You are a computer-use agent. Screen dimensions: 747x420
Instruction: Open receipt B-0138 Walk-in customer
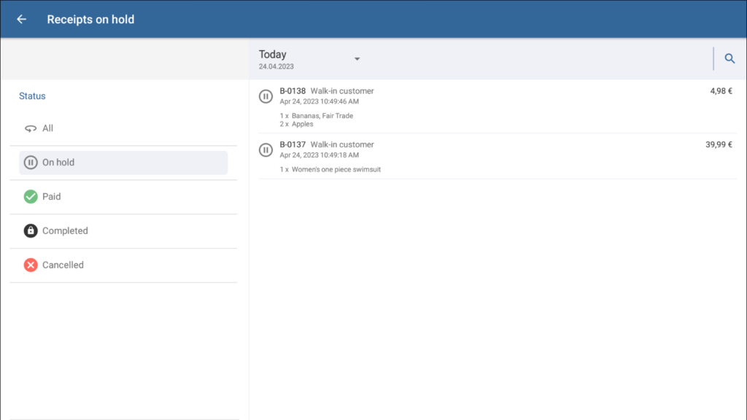coord(327,91)
